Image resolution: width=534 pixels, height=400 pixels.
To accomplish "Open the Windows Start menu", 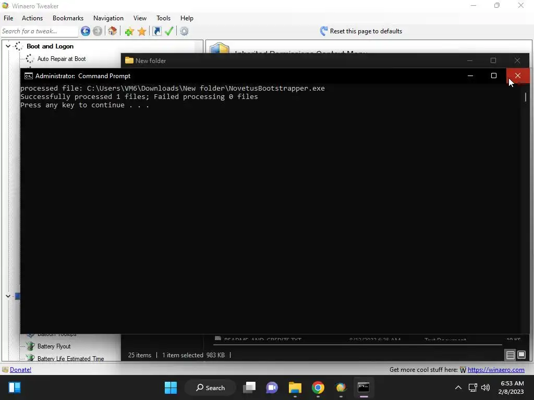I will click(x=171, y=387).
